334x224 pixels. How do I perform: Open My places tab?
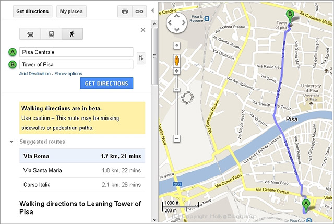click(71, 11)
